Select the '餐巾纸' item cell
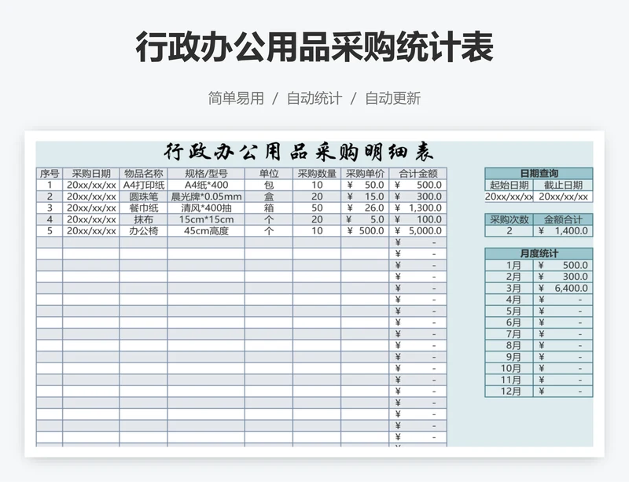The height and width of the screenshot is (482, 629). pyautogui.click(x=144, y=208)
